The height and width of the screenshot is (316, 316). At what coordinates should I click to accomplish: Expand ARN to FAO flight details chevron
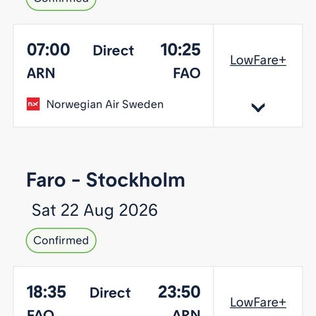[x=258, y=107]
